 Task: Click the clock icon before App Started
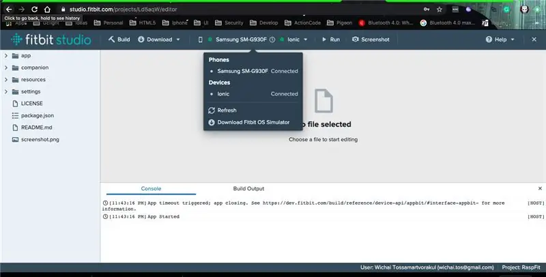pos(105,216)
